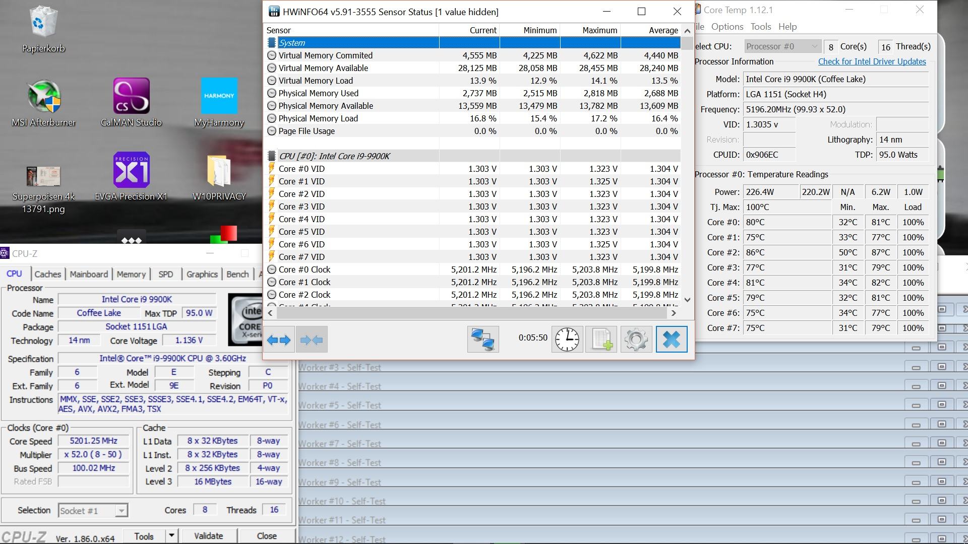Viewport: 968px width, 544px height.
Task: Select Virtual Memory Commited sensor icon
Action: (x=272, y=55)
